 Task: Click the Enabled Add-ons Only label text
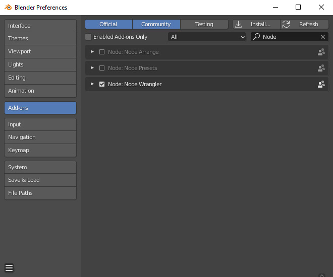point(121,37)
